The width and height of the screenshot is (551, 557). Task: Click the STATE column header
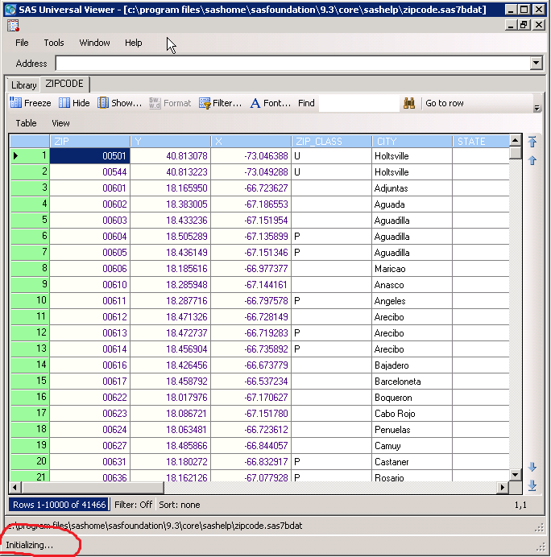tap(481, 142)
